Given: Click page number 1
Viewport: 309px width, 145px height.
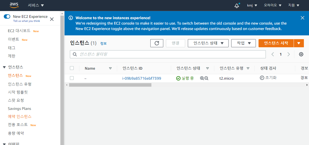Looking at the screenshot, I should tap(281, 54).
